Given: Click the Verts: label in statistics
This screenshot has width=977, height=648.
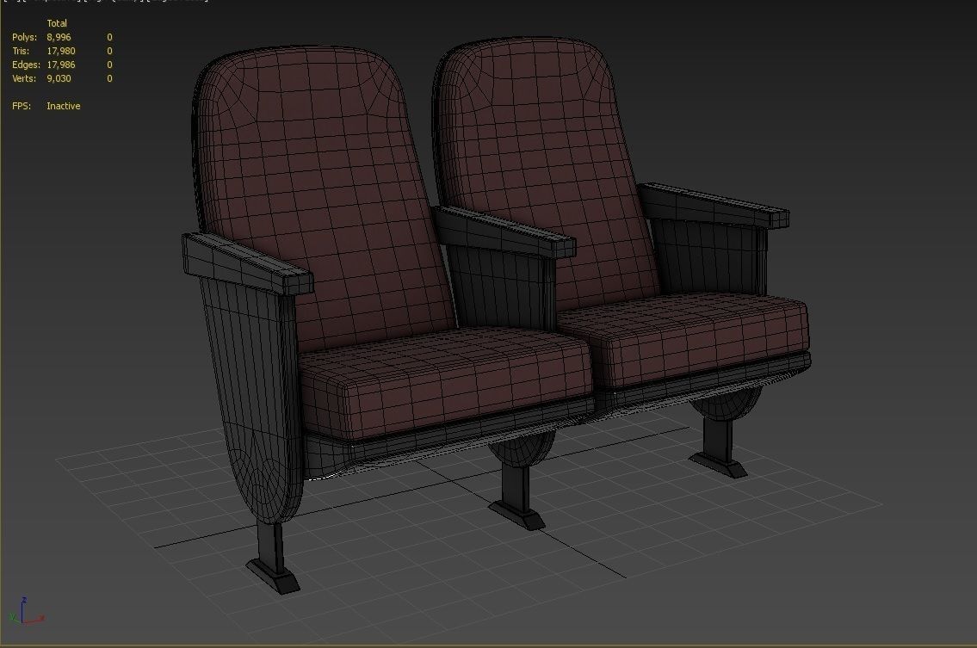Looking at the screenshot, I should [24, 78].
